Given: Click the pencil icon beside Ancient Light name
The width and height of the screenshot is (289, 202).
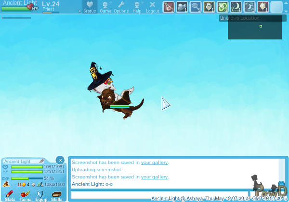Looking at the screenshot, I should pos(42,161).
